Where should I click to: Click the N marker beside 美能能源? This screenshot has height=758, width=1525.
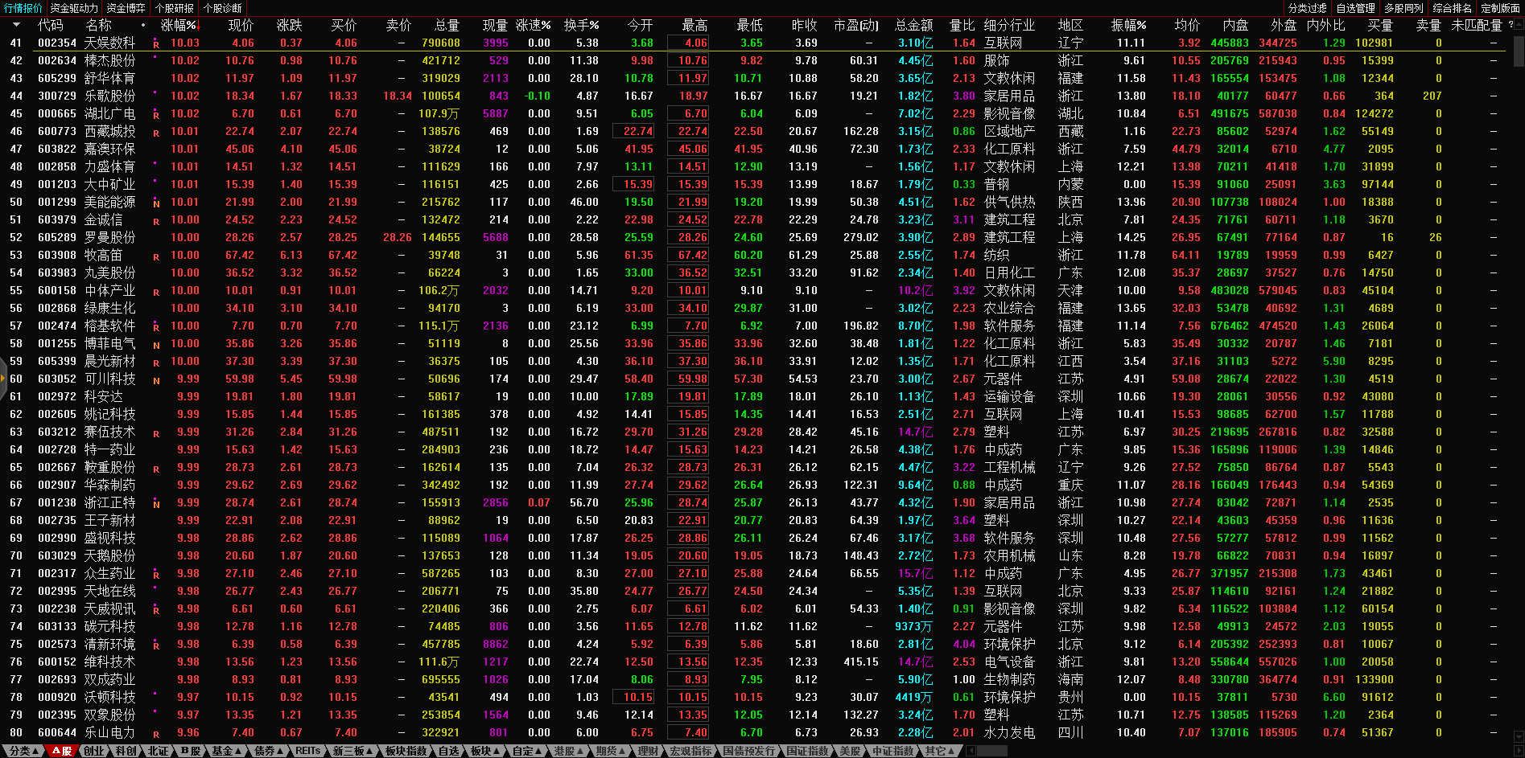point(156,203)
